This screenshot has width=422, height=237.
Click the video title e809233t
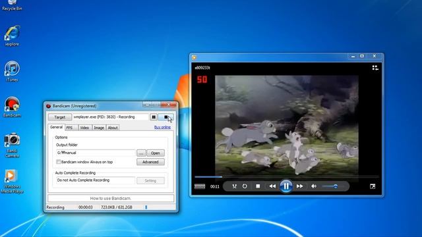(x=202, y=68)
